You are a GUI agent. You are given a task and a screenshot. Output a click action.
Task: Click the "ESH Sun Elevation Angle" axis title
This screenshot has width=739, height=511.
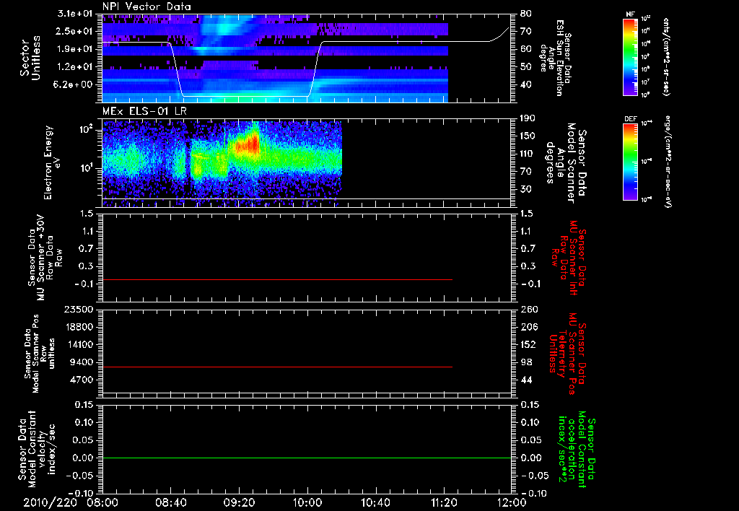tap(555, 58)
